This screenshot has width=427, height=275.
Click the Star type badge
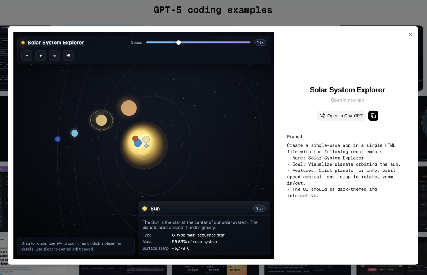259,209
